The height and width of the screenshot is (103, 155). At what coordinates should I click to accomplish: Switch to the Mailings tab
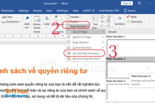24,11
